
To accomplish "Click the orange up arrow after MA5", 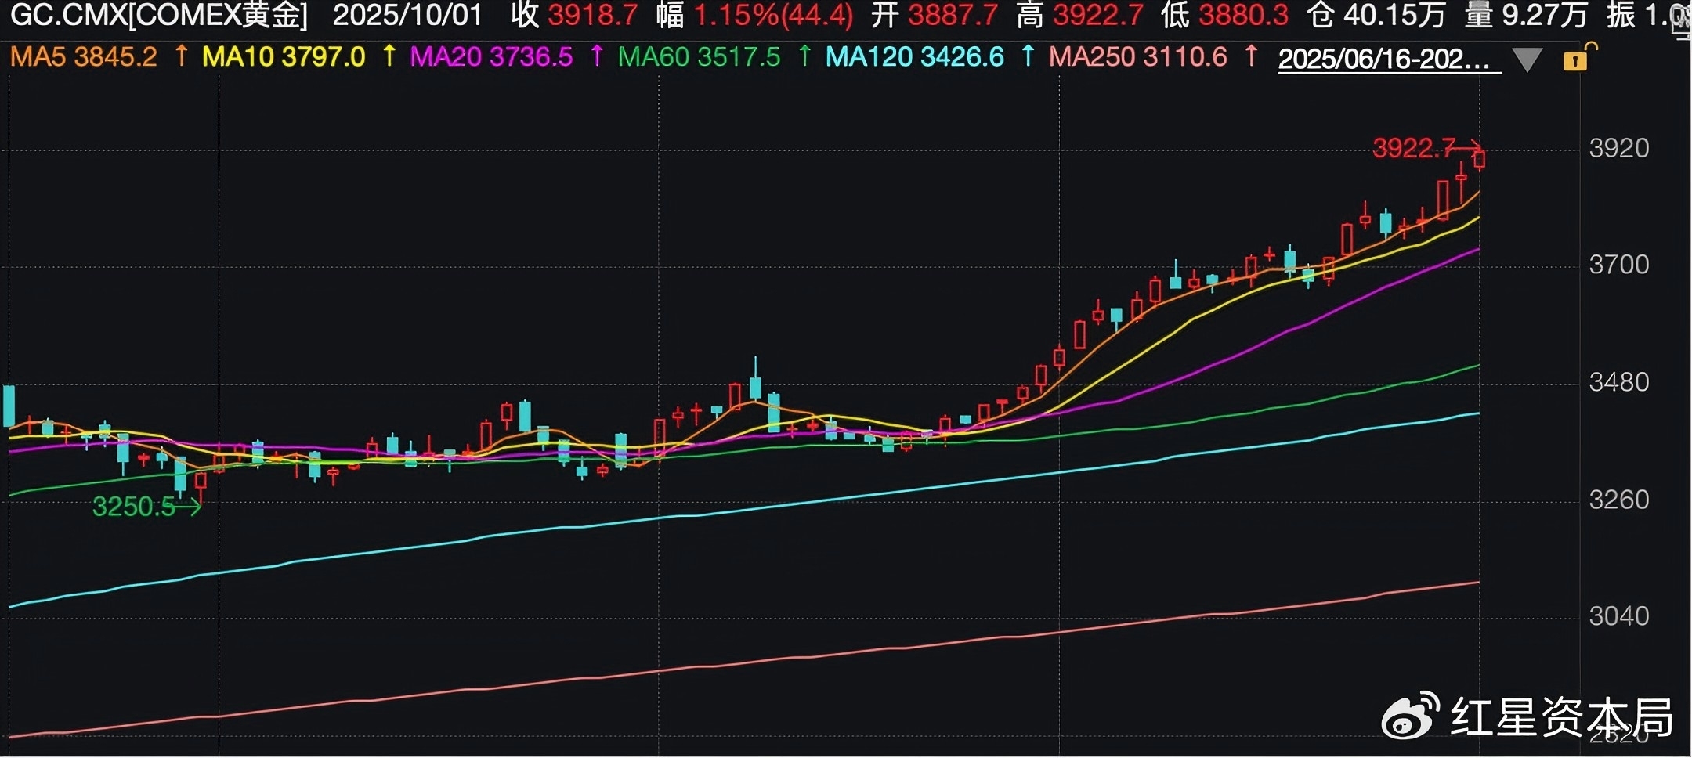I will (181, 56).
